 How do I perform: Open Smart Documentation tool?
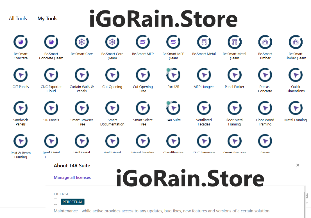tap(112, 108)
